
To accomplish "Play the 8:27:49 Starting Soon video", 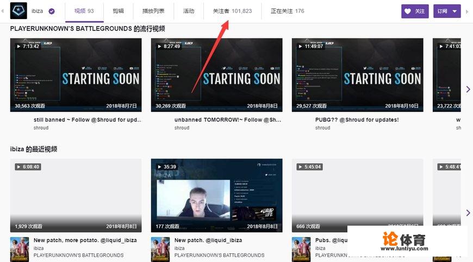I will point(216,75).
